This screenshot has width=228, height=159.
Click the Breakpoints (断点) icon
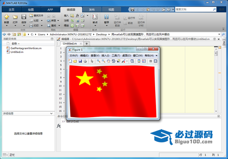click(x=95, y=17)
